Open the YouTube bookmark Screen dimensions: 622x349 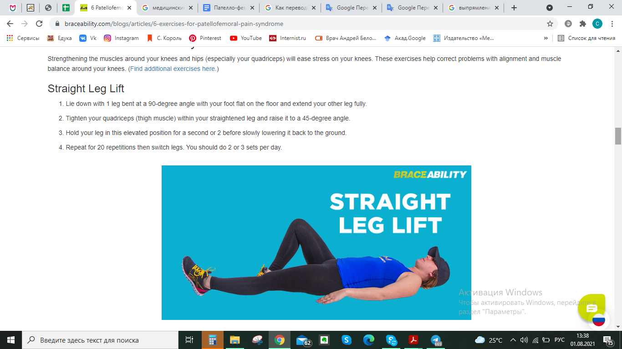246,38
